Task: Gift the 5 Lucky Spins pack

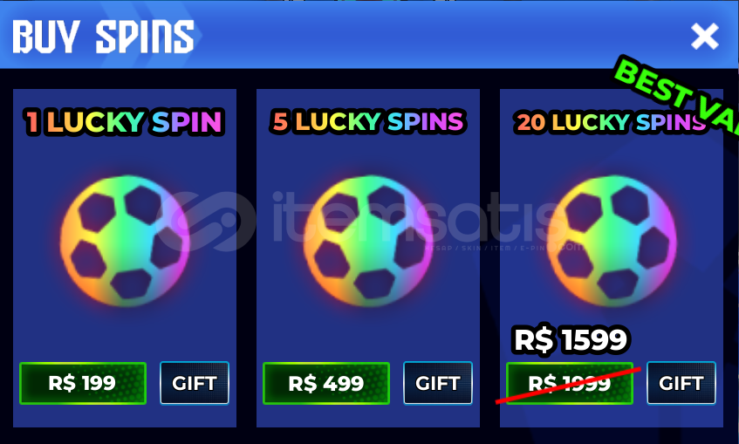Action: pyautogui.click(x=438, y=383)
